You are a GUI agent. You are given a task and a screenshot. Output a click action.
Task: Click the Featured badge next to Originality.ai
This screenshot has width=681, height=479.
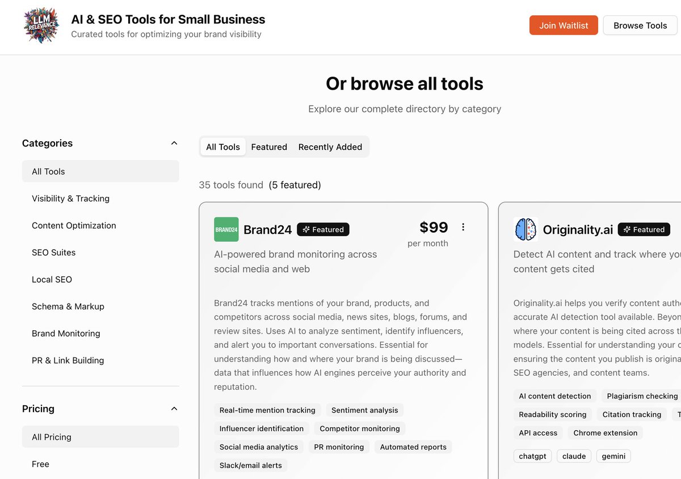[x=644, y=229]
